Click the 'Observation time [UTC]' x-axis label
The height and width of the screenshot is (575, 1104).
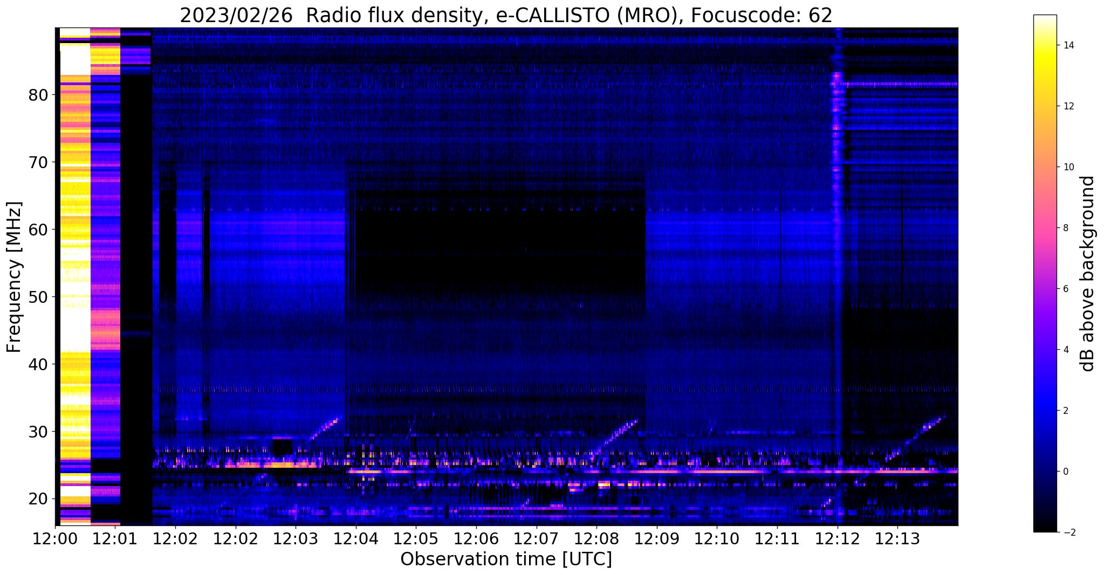point(506,559)
